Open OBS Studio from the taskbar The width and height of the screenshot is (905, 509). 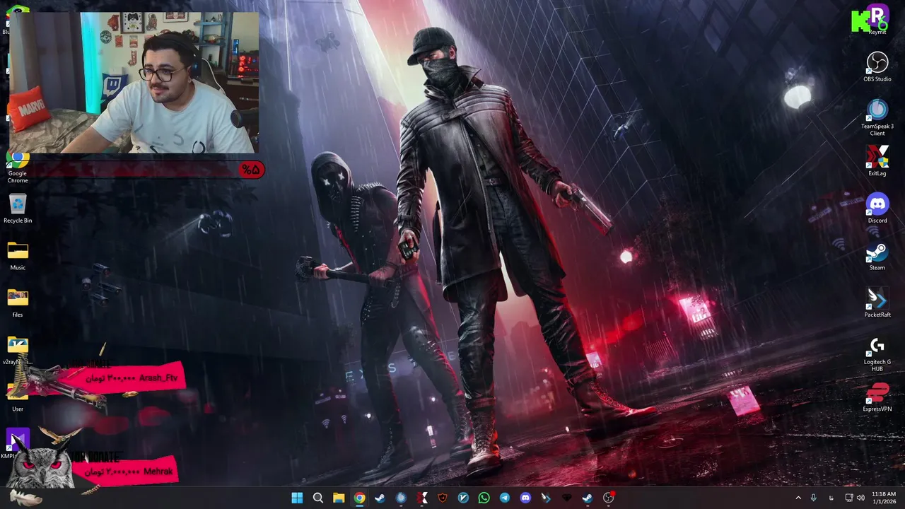click(608, 498)
